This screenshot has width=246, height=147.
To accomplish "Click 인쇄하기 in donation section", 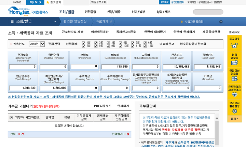I will point(123,106).
